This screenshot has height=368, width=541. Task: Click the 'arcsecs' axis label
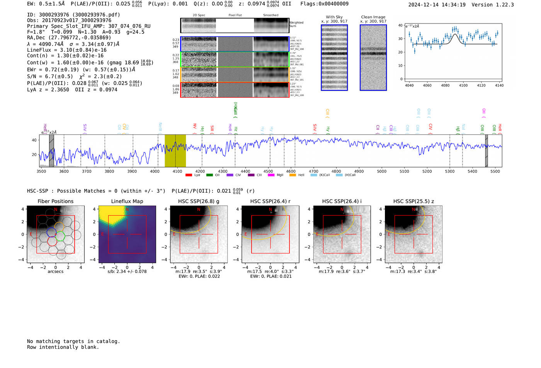[x=56, y=271]
